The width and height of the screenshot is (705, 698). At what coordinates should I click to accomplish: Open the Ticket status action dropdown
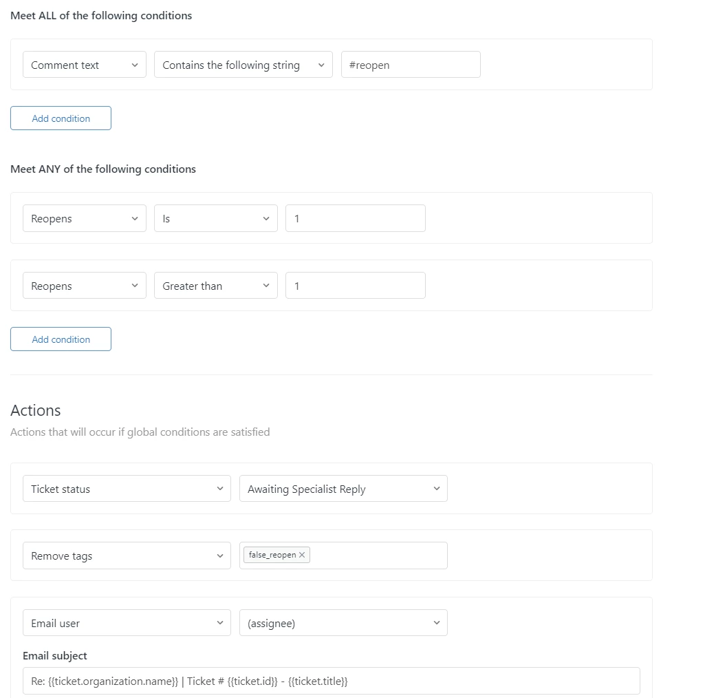point(127,489)
